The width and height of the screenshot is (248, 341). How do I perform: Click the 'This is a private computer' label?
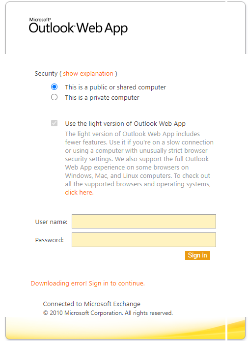click(x=102, y=98)
